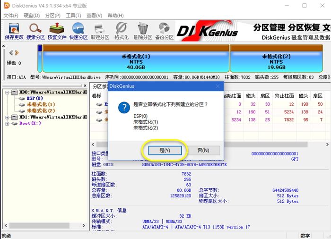Click the Save Changes (保存更改) toolbar icon
Screen dimensions: 331x239
(x=14, y=31)
